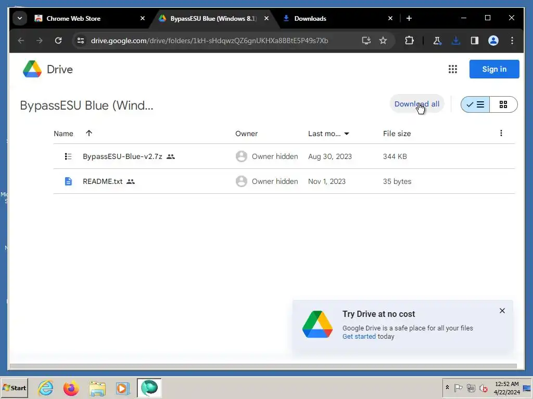The height and width of the screenshot is (399, 533).
Task: Open the Action Center flag icon
Action: pos(458,388)
